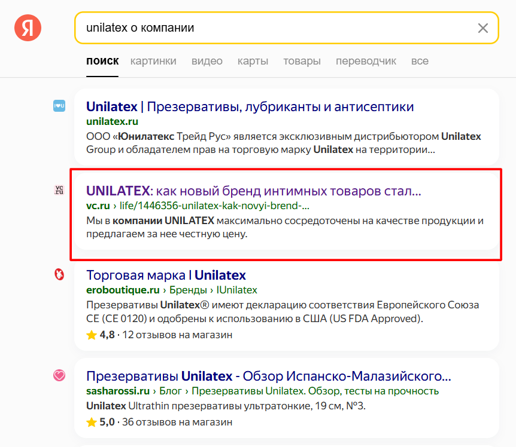
Task: Go to the товары tab
Action: pyautogui.click(x=302, y=61)
